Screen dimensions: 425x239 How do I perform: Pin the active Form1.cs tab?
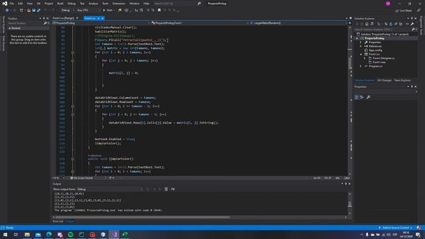[98, 18]
